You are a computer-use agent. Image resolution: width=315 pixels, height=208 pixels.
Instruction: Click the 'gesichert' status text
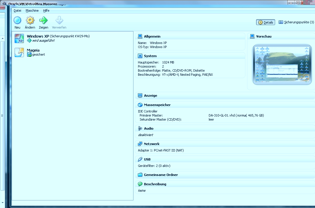[38, 54]
